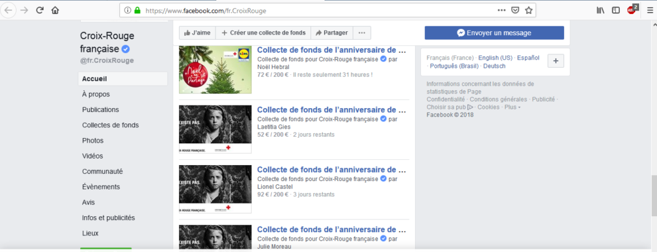The image size is (657, 252).
Task: Click Créer une collecte de fonds
Action: click(x=264, y=33)
